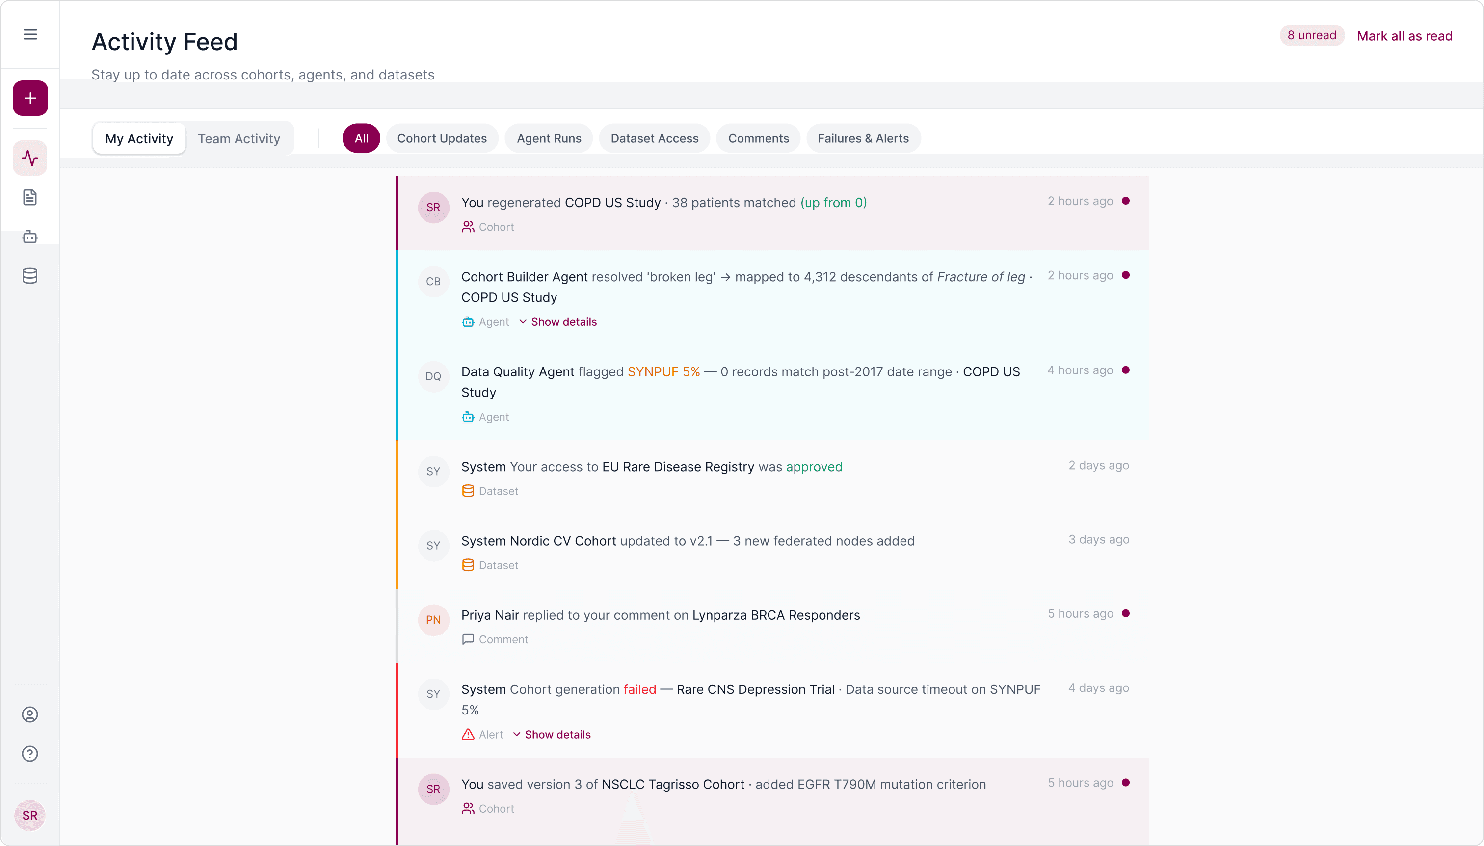Image resolution: width=1484 pixels, height=846 pixels.
Task: Open the documents icon in sidebar
Action: pyautogui.click(x=30, y=198)
